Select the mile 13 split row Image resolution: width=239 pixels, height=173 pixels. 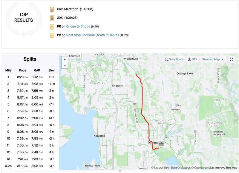(30, 159)
